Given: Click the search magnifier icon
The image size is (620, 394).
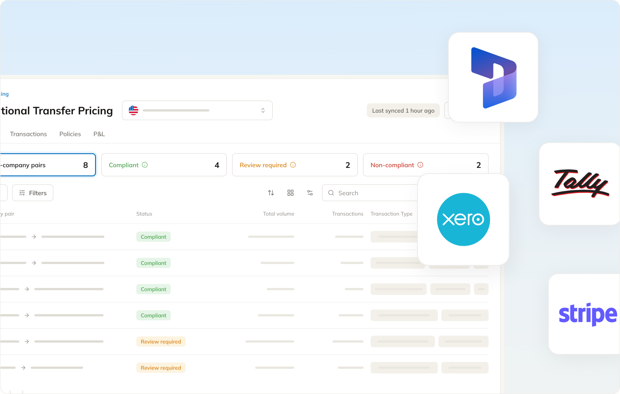Looking at the screenshot, I should click(331, 193).
